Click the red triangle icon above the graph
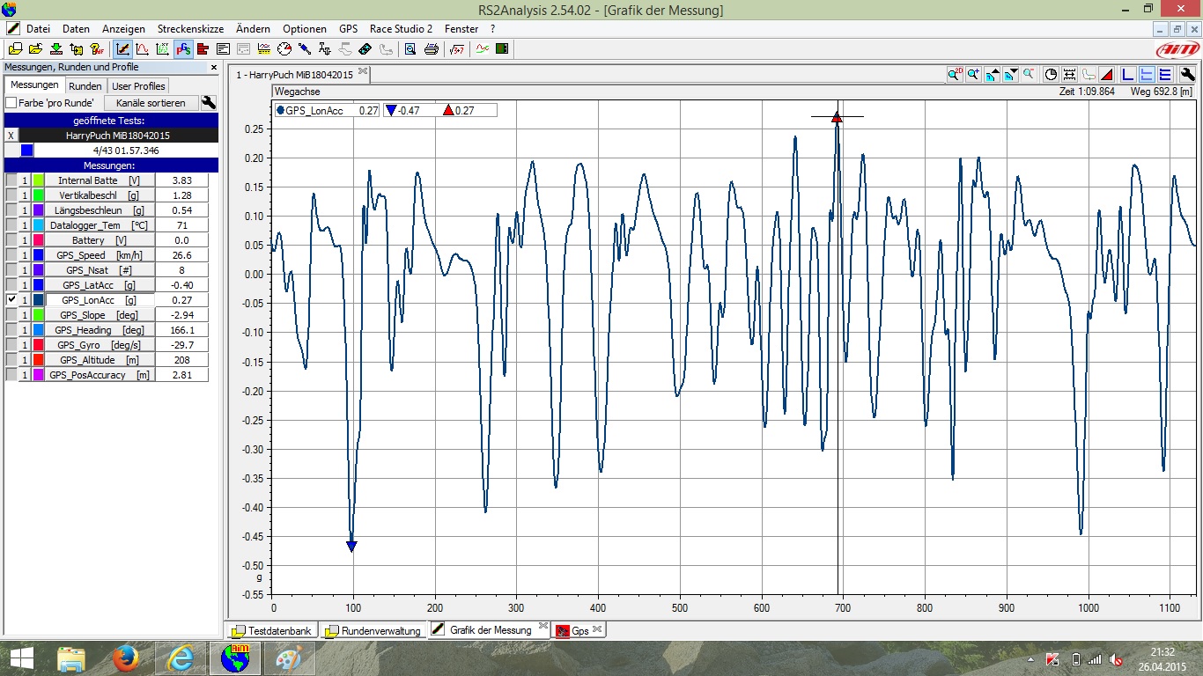Screen dimensions: 1203x676 (x=1107, y=75)
